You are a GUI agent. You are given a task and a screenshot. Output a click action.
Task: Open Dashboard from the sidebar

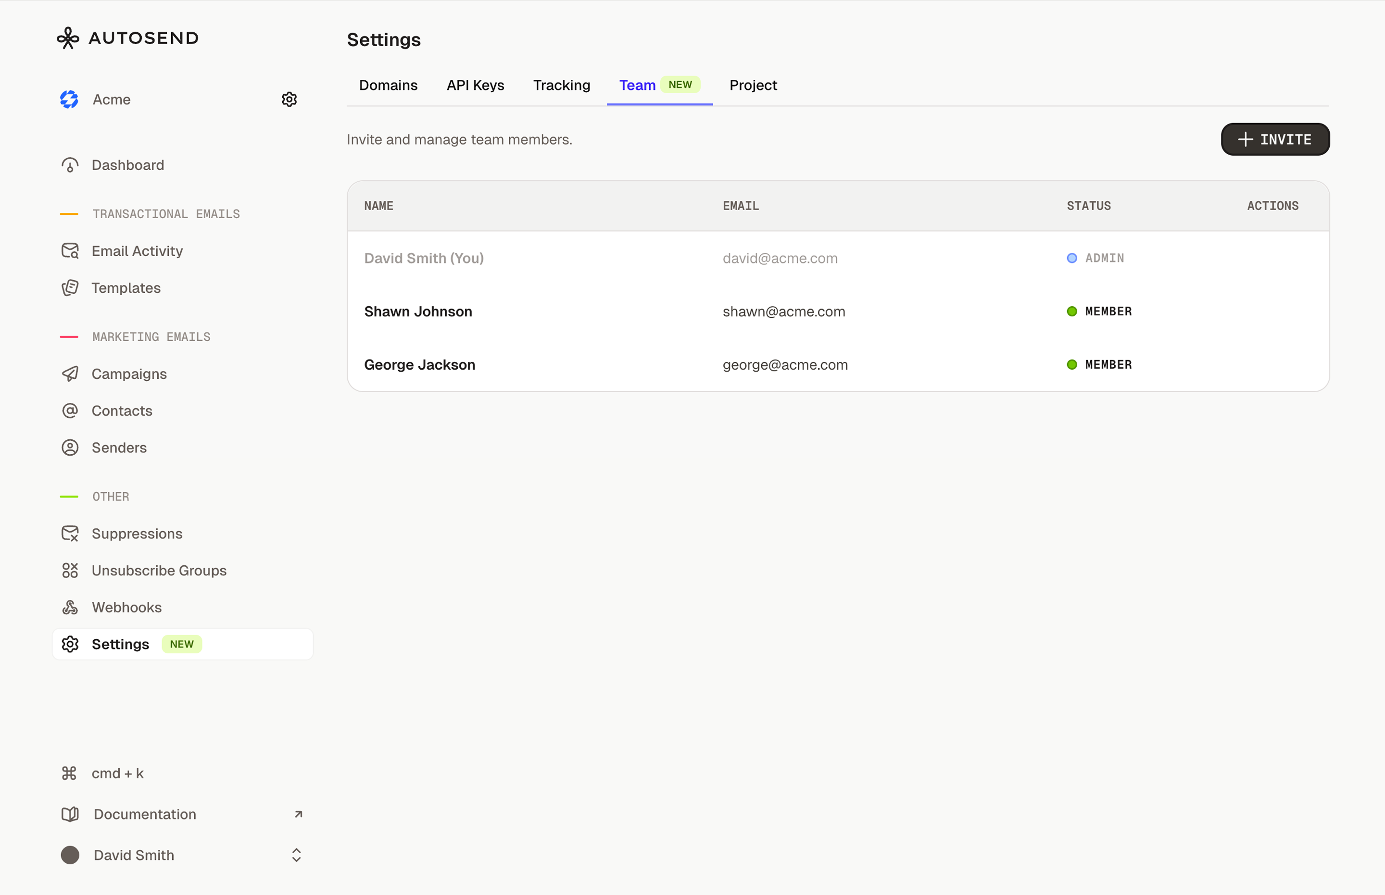click(127, 165)
